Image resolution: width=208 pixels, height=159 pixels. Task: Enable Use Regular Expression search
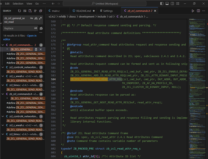click(40, 18)
